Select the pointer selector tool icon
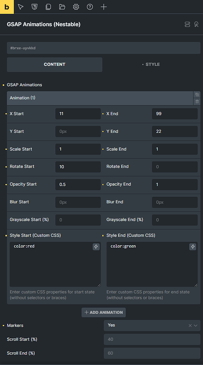 (x=20, y=7)
